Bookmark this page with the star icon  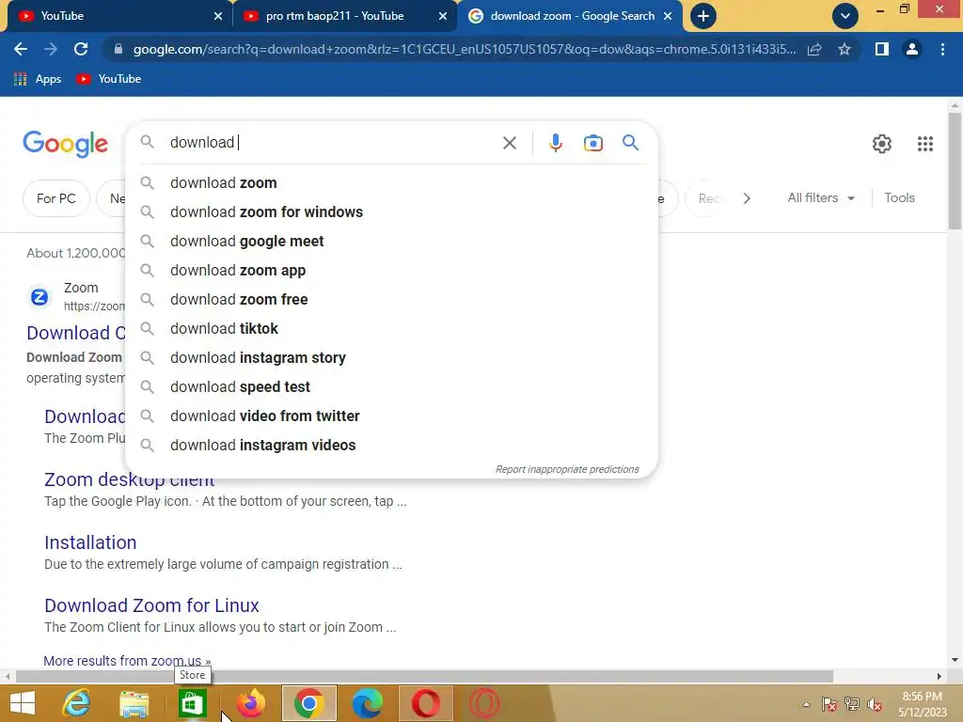coord(845,49)
